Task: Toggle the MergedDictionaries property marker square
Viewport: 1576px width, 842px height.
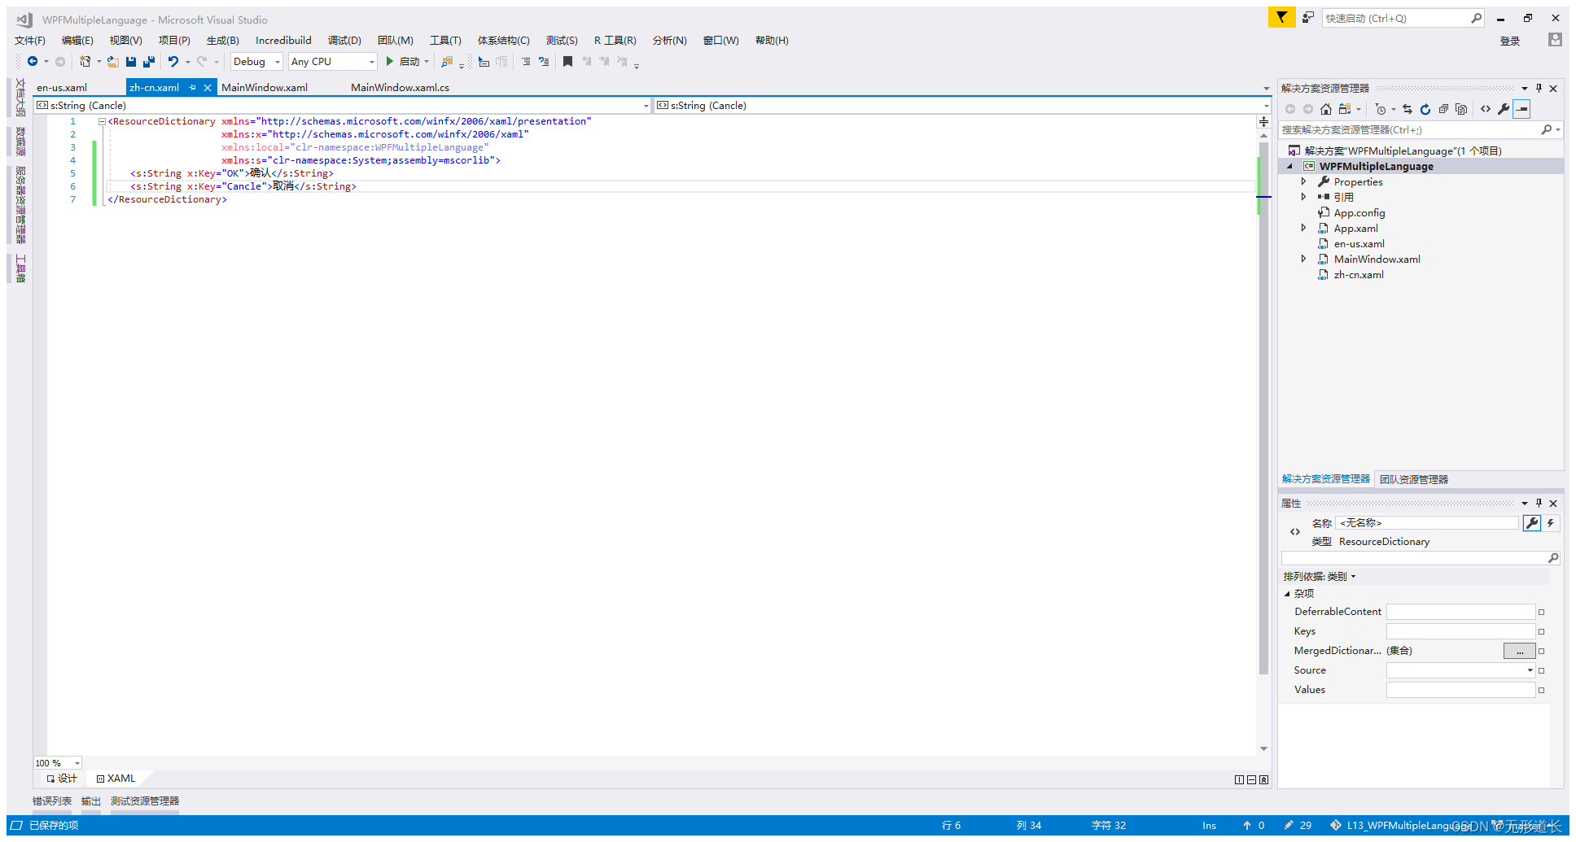Action: 1541,651
